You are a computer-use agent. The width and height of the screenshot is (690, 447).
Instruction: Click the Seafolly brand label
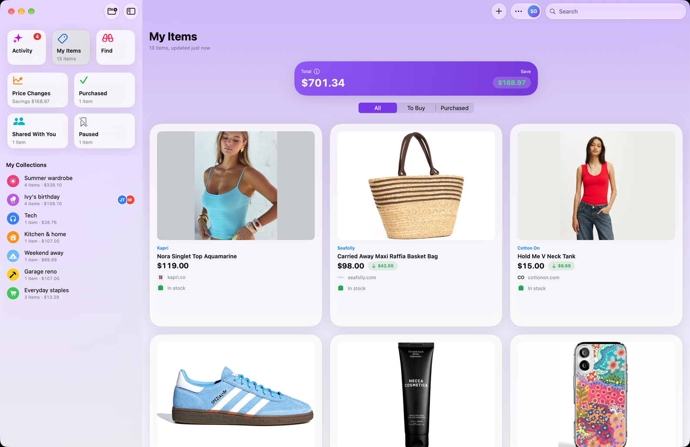(x=346, y=248)
